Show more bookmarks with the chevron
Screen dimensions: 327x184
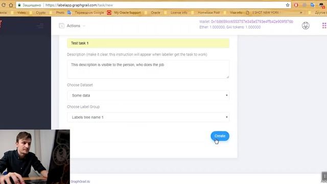coord(301,12)
